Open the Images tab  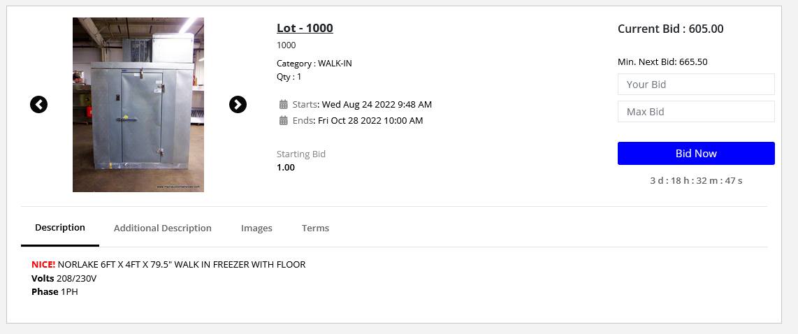(256, 228)
